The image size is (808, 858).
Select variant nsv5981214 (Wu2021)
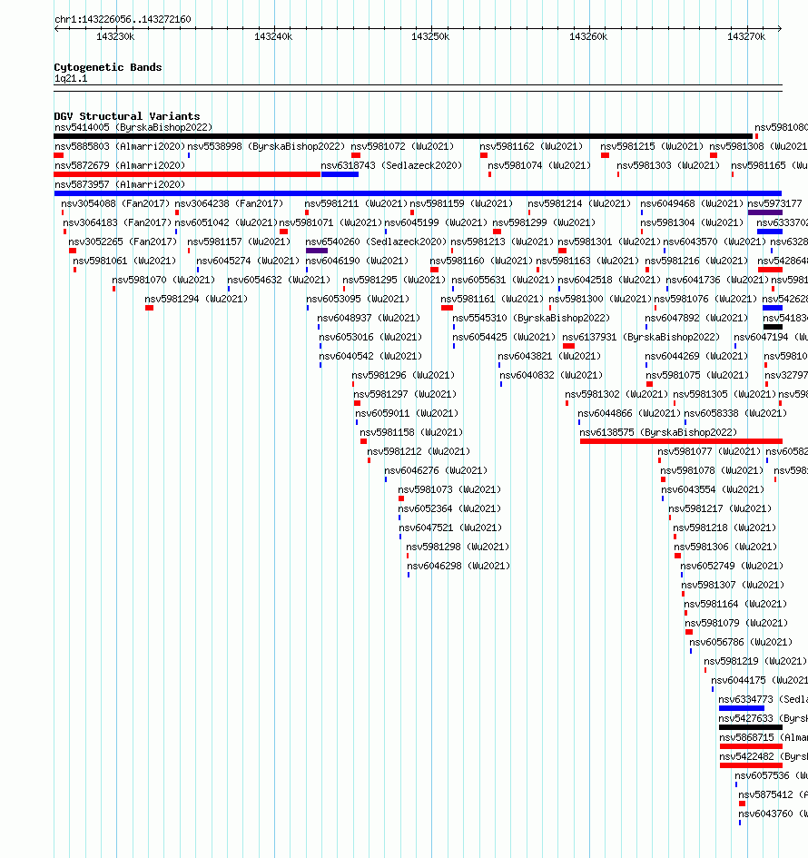579,203
